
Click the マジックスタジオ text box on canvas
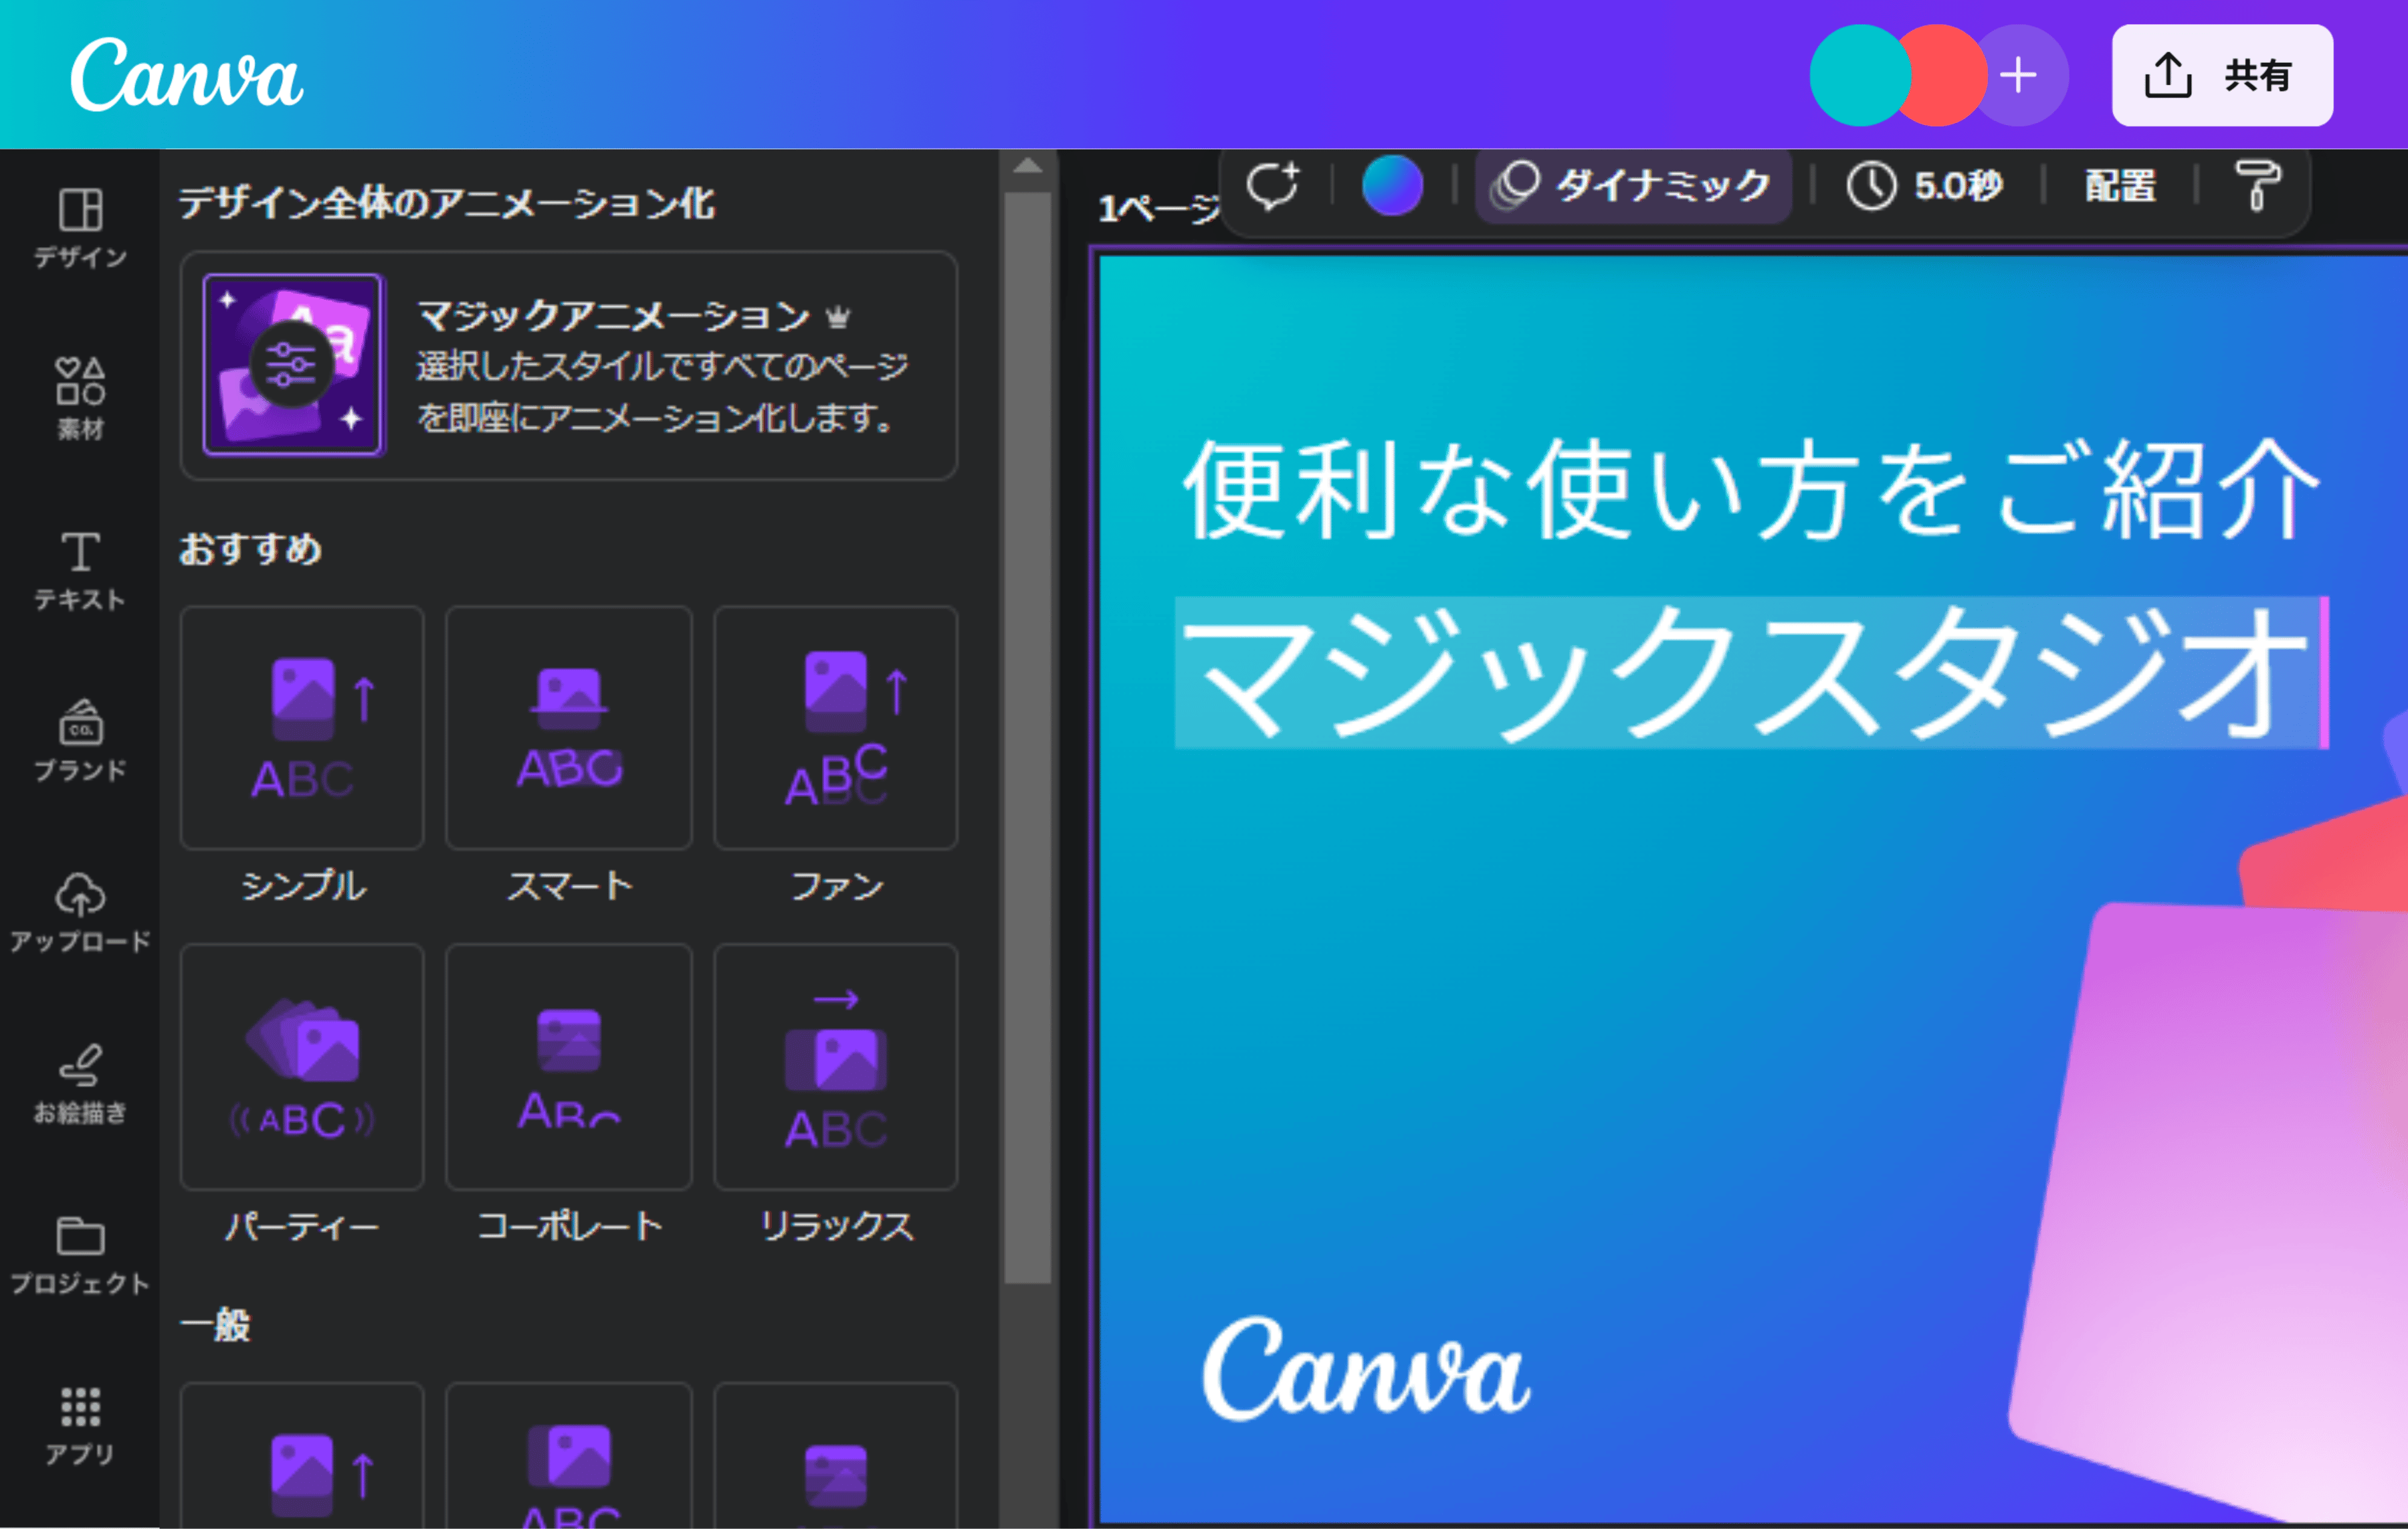pos(1751,672)
